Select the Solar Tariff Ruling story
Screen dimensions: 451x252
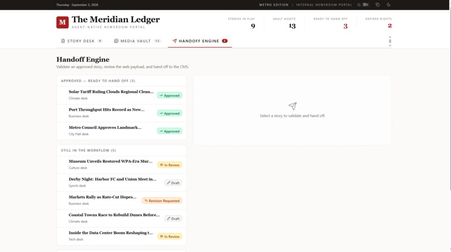(121, 95)
